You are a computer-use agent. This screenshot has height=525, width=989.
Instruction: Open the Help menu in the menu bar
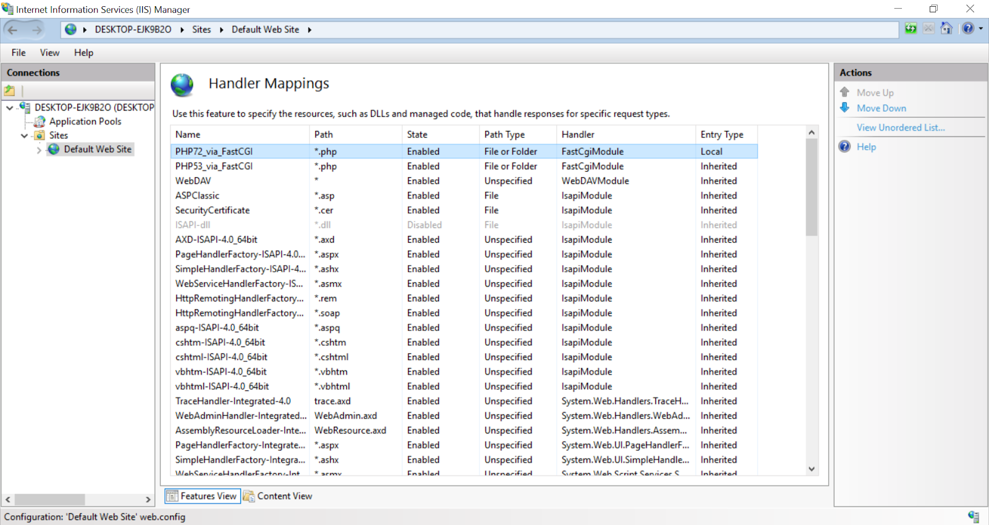pos(83,52)
